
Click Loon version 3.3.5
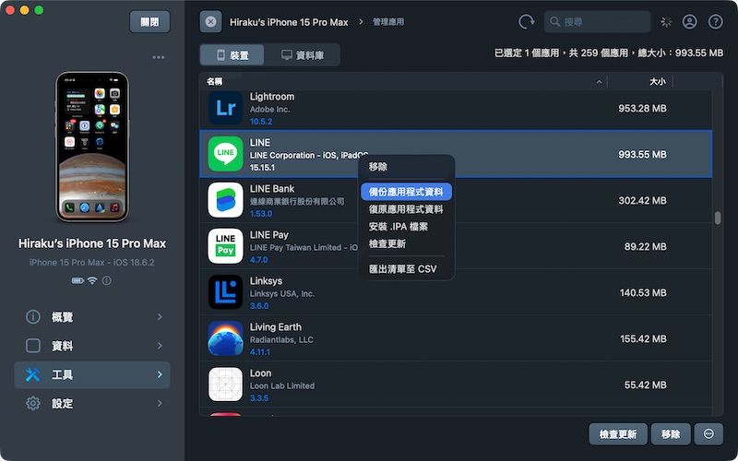pyautogui.click(x=259, y=398)
